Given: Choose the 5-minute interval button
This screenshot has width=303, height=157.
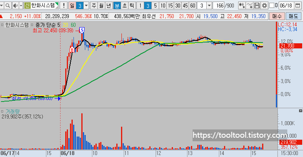Looking at the screenshot, I should 155,6.
